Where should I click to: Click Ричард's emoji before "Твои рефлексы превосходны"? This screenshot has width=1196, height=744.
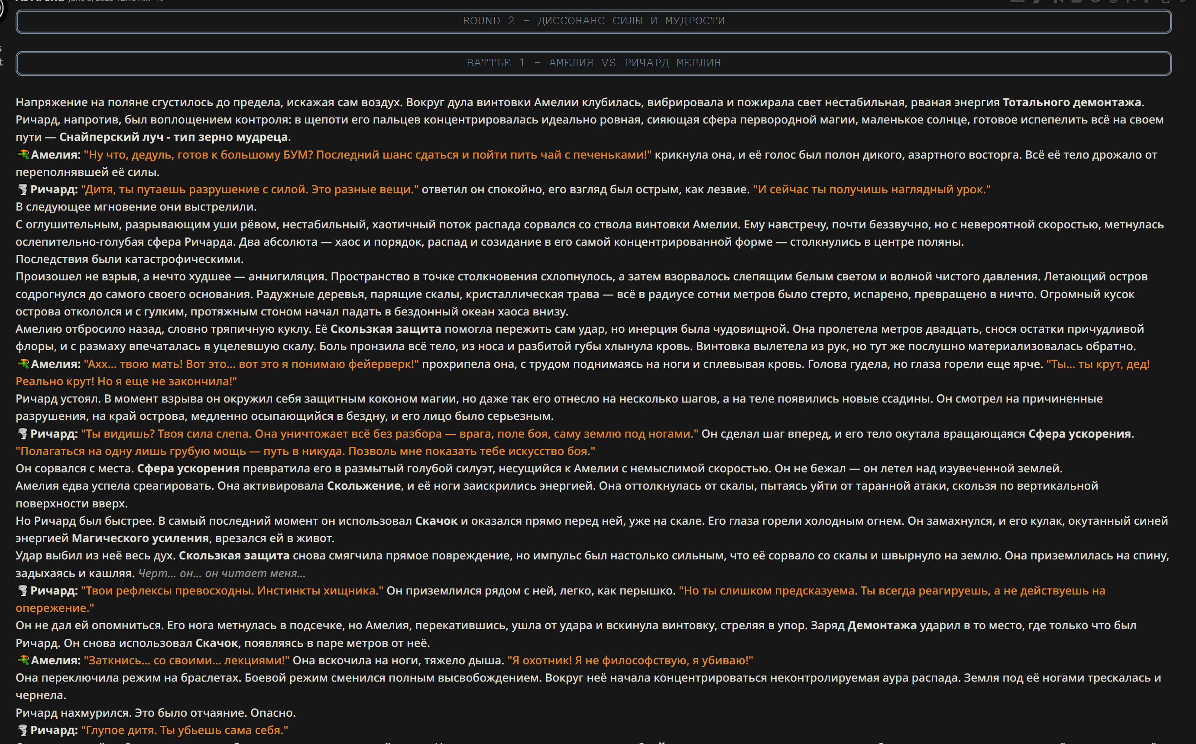click(x=23, y=591)
